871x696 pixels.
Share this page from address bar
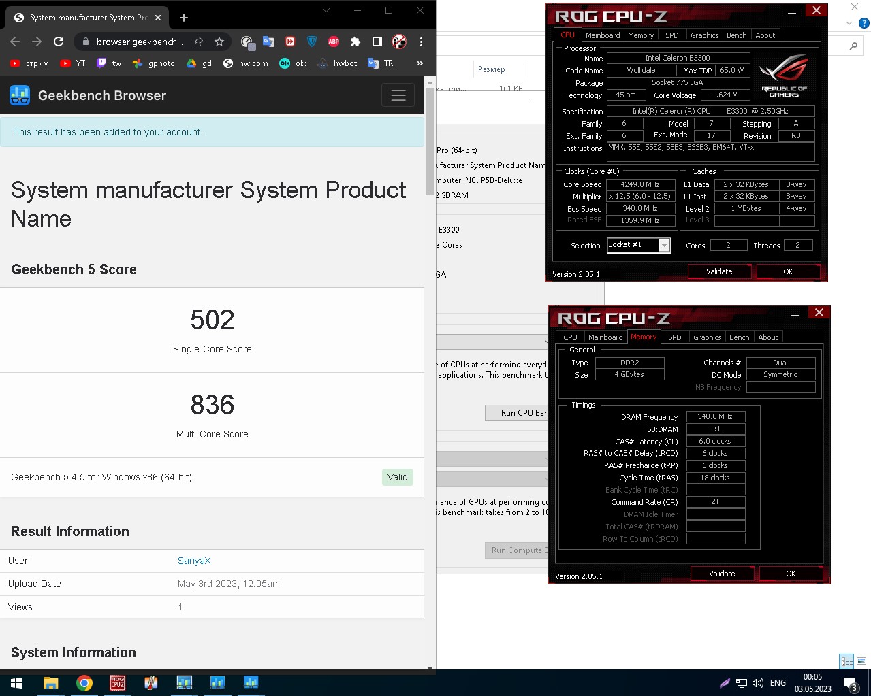(x=197, y=42)
